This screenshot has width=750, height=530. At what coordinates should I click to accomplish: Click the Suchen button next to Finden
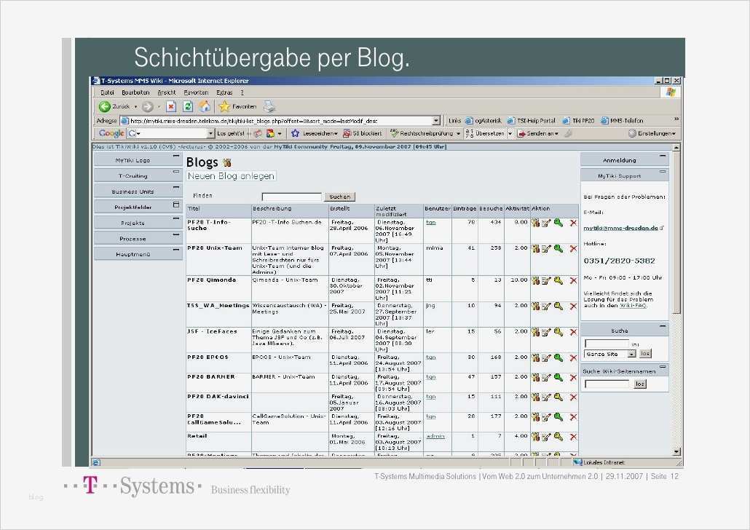(x=339, y=197)
